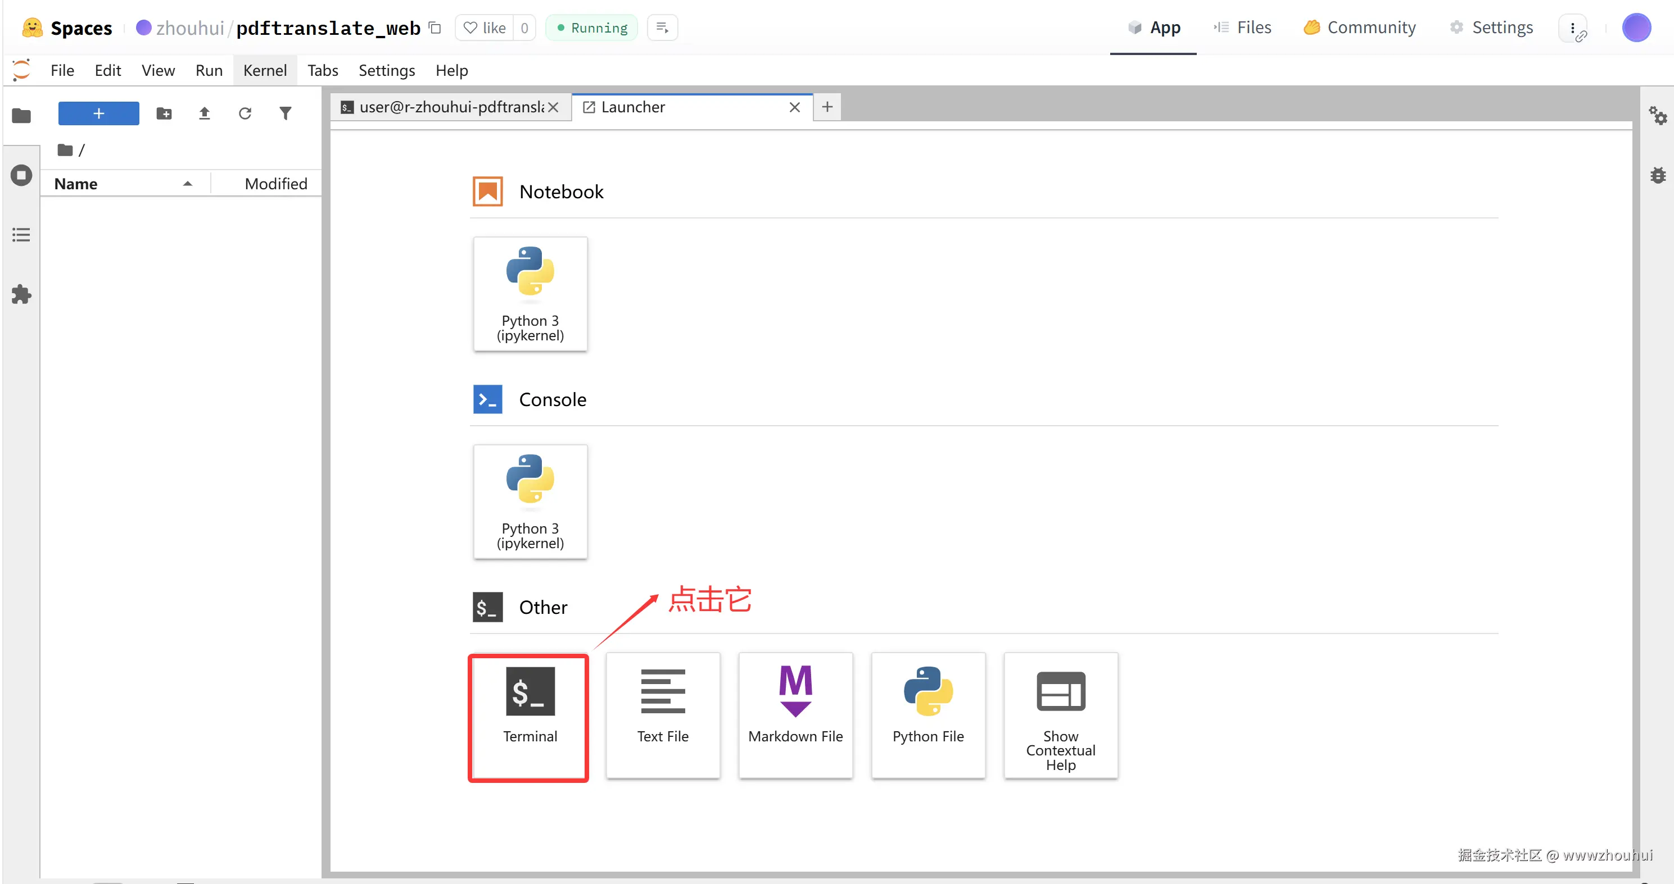The height and width of the screenshot is (884, 1674).
Task: Create a new Python File
Action: tap(928, 717)
